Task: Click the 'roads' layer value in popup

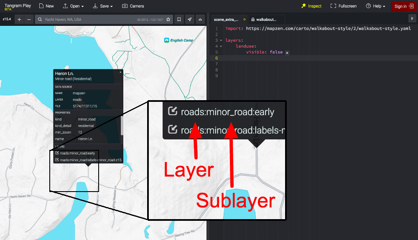Action: click(77, 99)
